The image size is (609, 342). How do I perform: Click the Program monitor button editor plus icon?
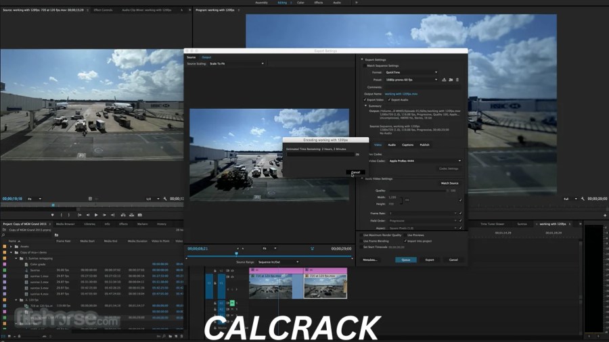click(x=605, y=215)
